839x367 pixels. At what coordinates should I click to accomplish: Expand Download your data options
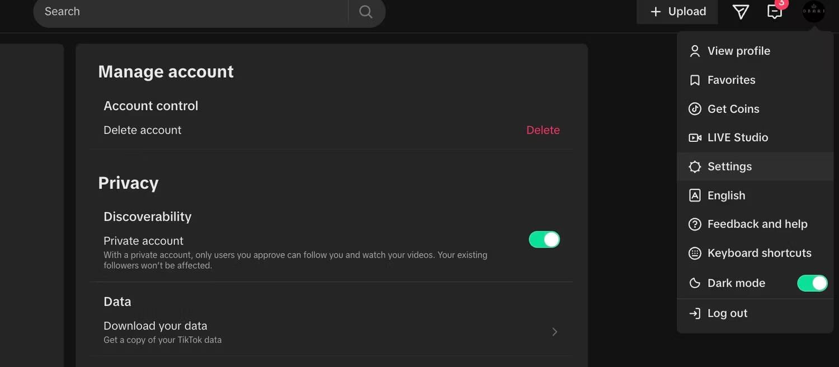tap(554, 331)
